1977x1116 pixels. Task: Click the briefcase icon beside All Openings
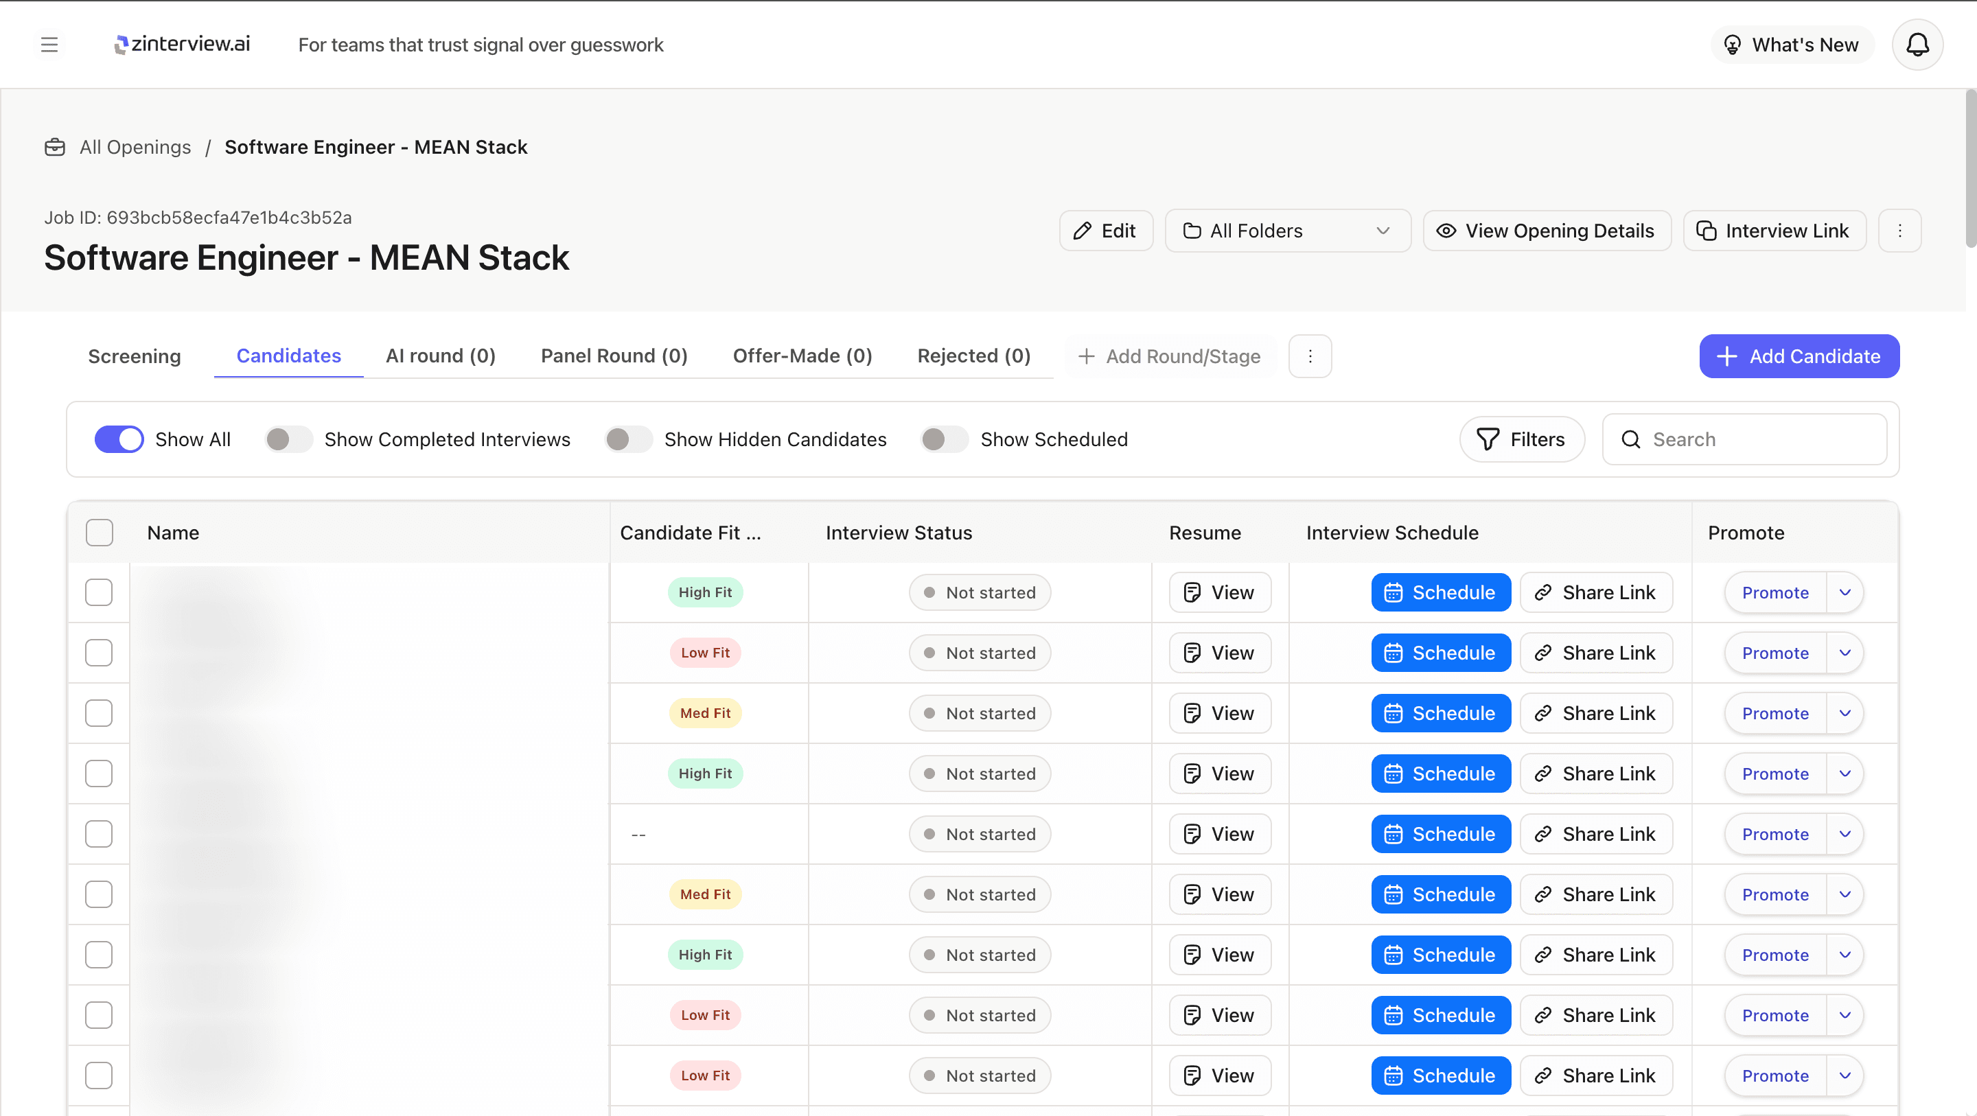(54, 147)
